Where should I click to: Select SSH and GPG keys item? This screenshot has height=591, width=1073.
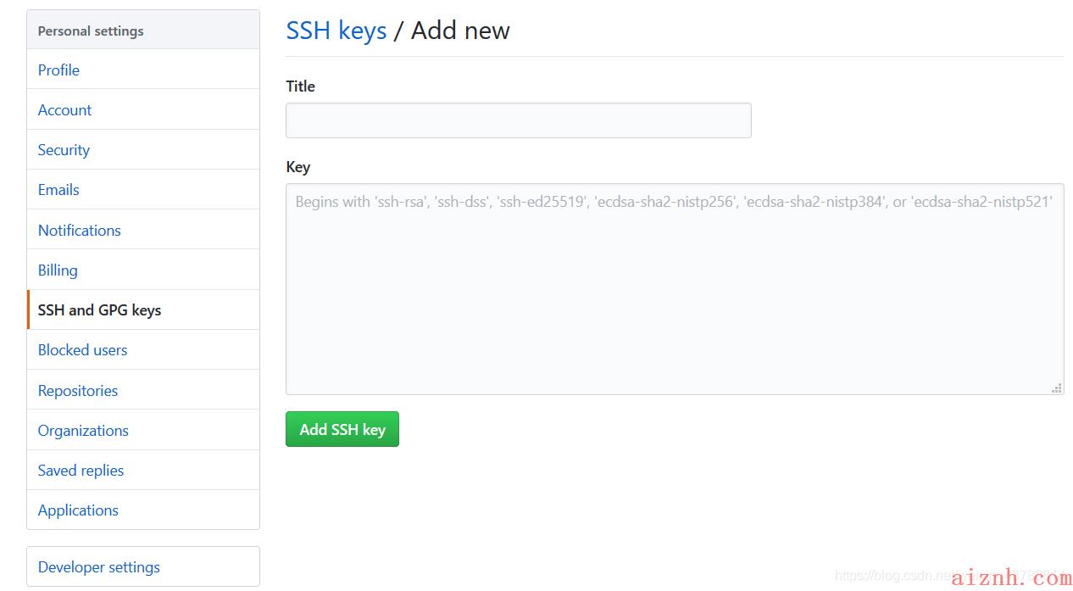(x=143, y=309)
